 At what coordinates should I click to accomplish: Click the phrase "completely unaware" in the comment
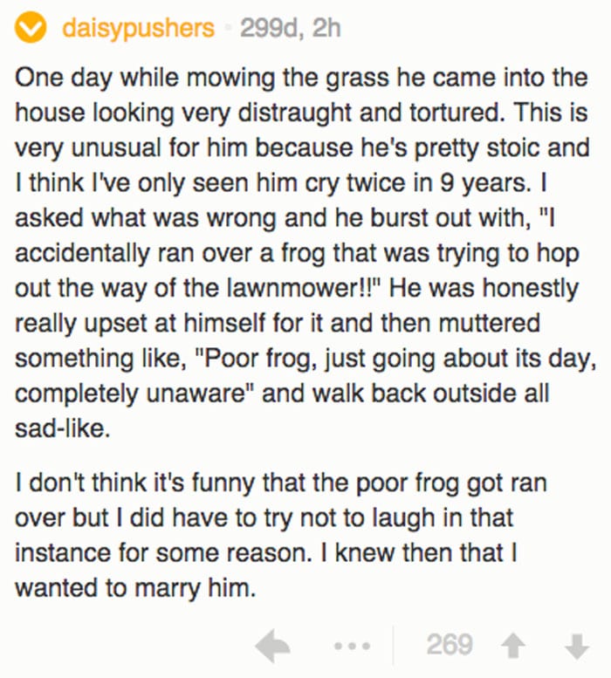(x=132, y=394)
